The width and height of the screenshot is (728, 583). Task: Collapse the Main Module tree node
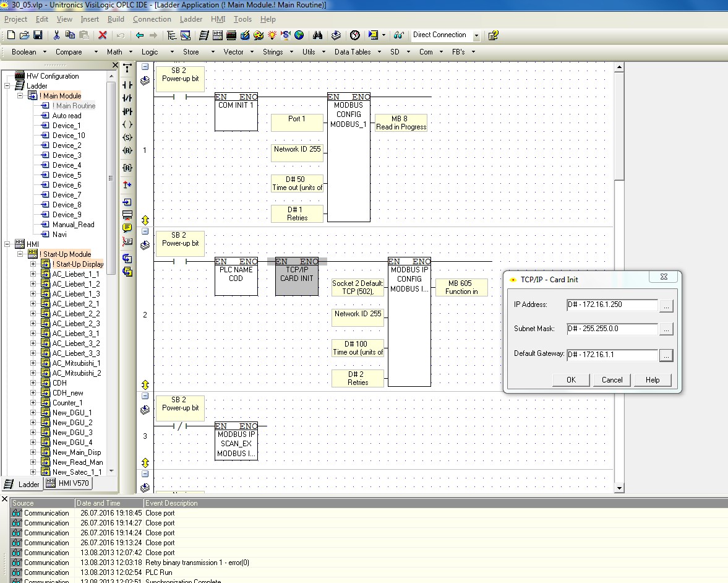click(20, 96)
